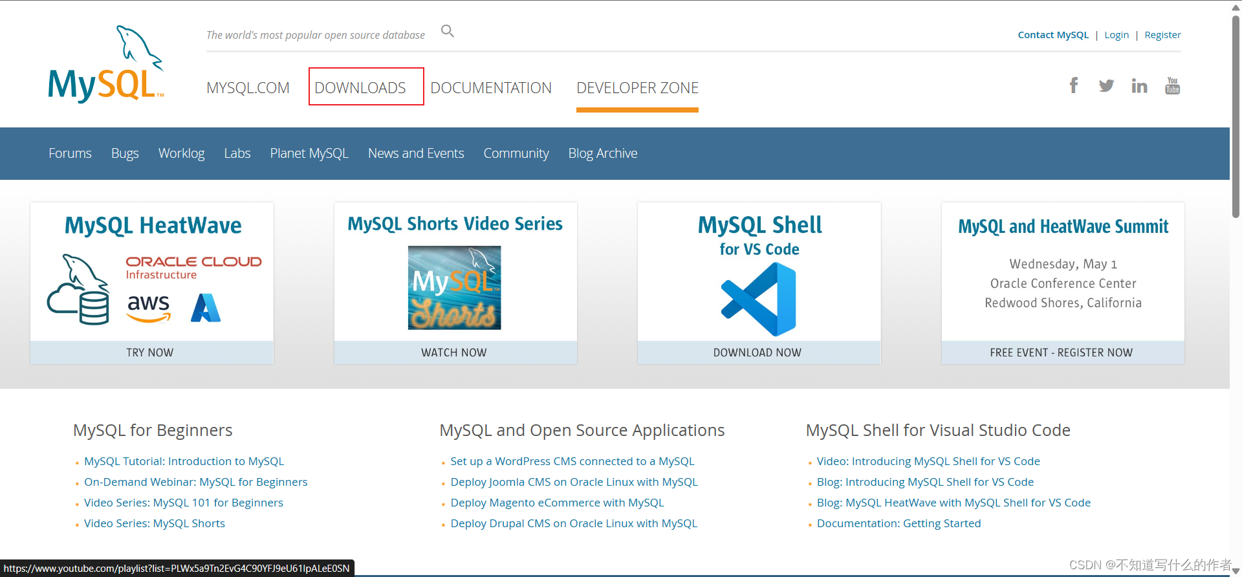
Task: Open the DOWNLOADS tab
Action: click(x=360, y=88)
